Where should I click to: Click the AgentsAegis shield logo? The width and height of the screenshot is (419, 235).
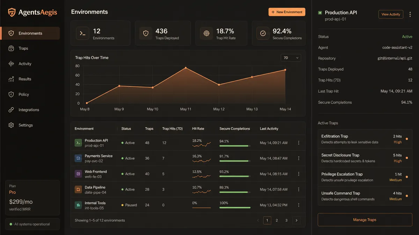click(12, 13)
